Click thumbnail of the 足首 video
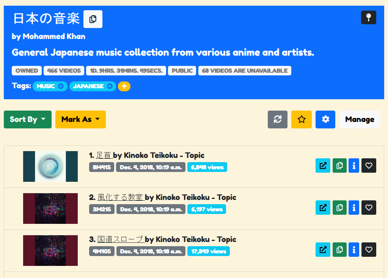Image resolution: width=388 pixels, height=278 pixels. 50,167
